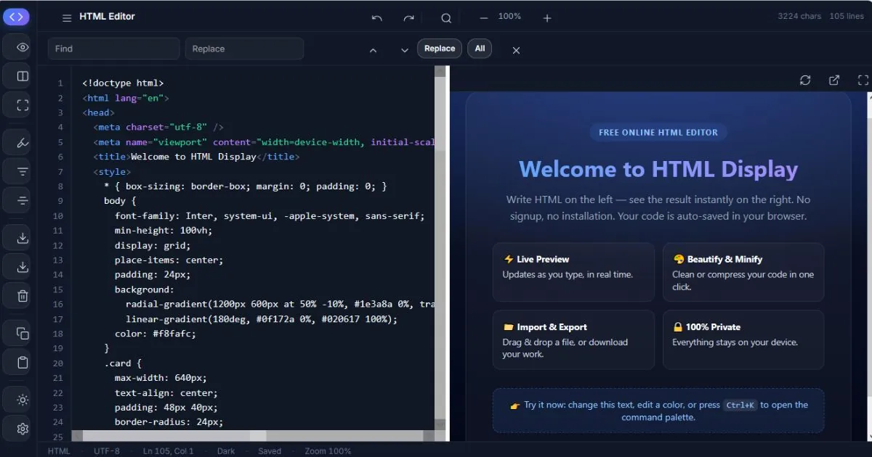The image size is (872, 457).
Task: Click the 105 lines counter
Action: [x=847, y=16]
